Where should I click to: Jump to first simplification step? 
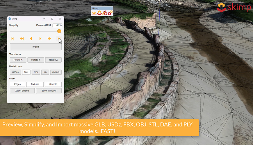tap(12, 39)
